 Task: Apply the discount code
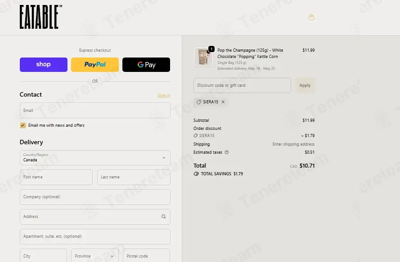[305, 85]
